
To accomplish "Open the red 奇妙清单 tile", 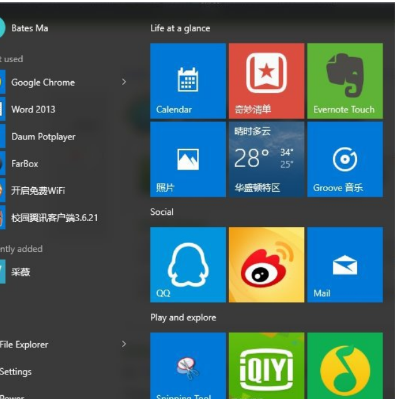I will (x=267, y=81).
